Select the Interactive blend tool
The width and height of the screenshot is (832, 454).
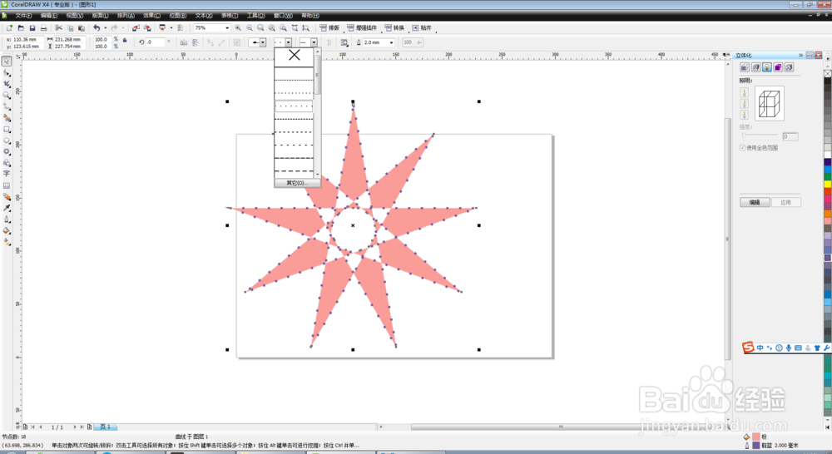(x=7, y=197)
